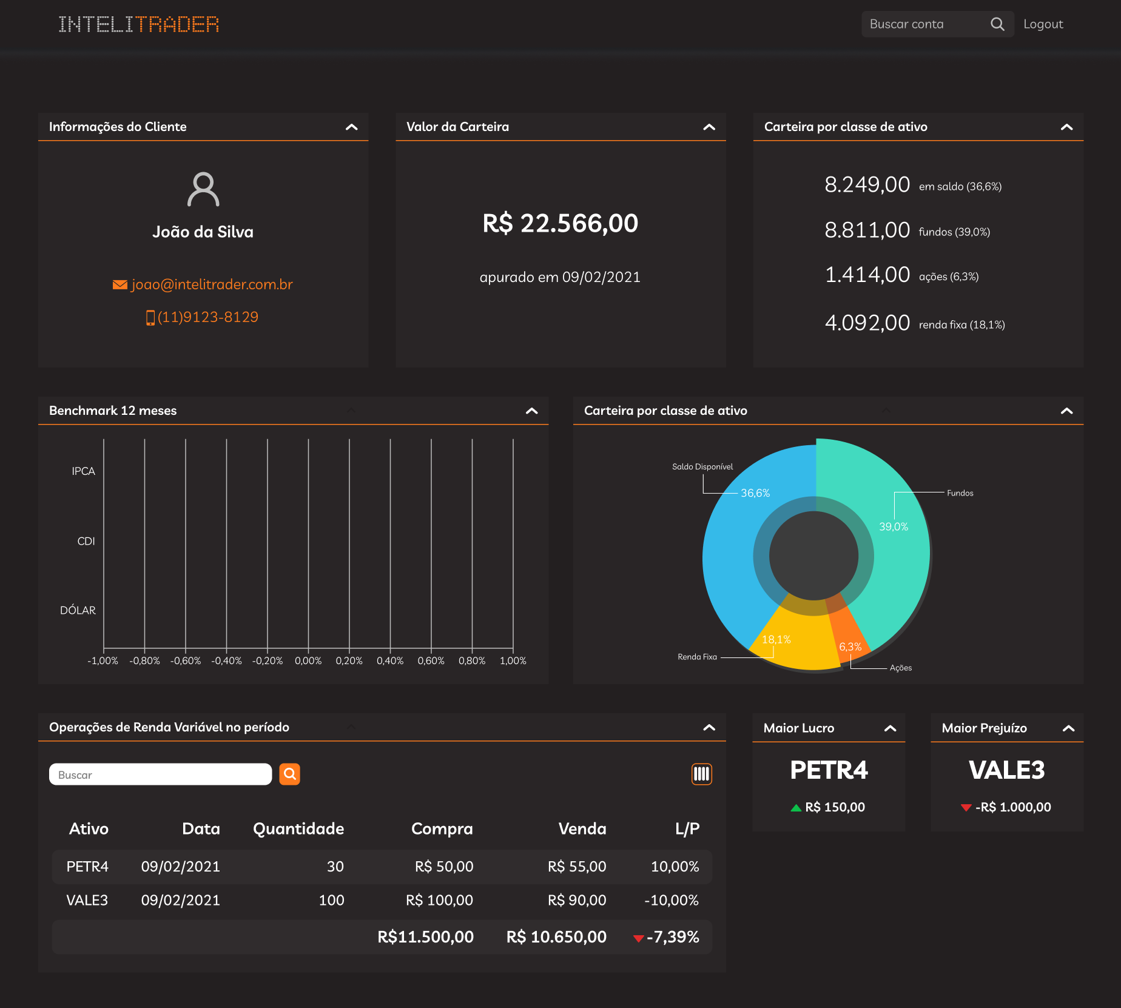This screenshot has width=1121, height=1008.
Task: Click the magnifier icon in Buscar conta
Action: click(x=997, y=24)
